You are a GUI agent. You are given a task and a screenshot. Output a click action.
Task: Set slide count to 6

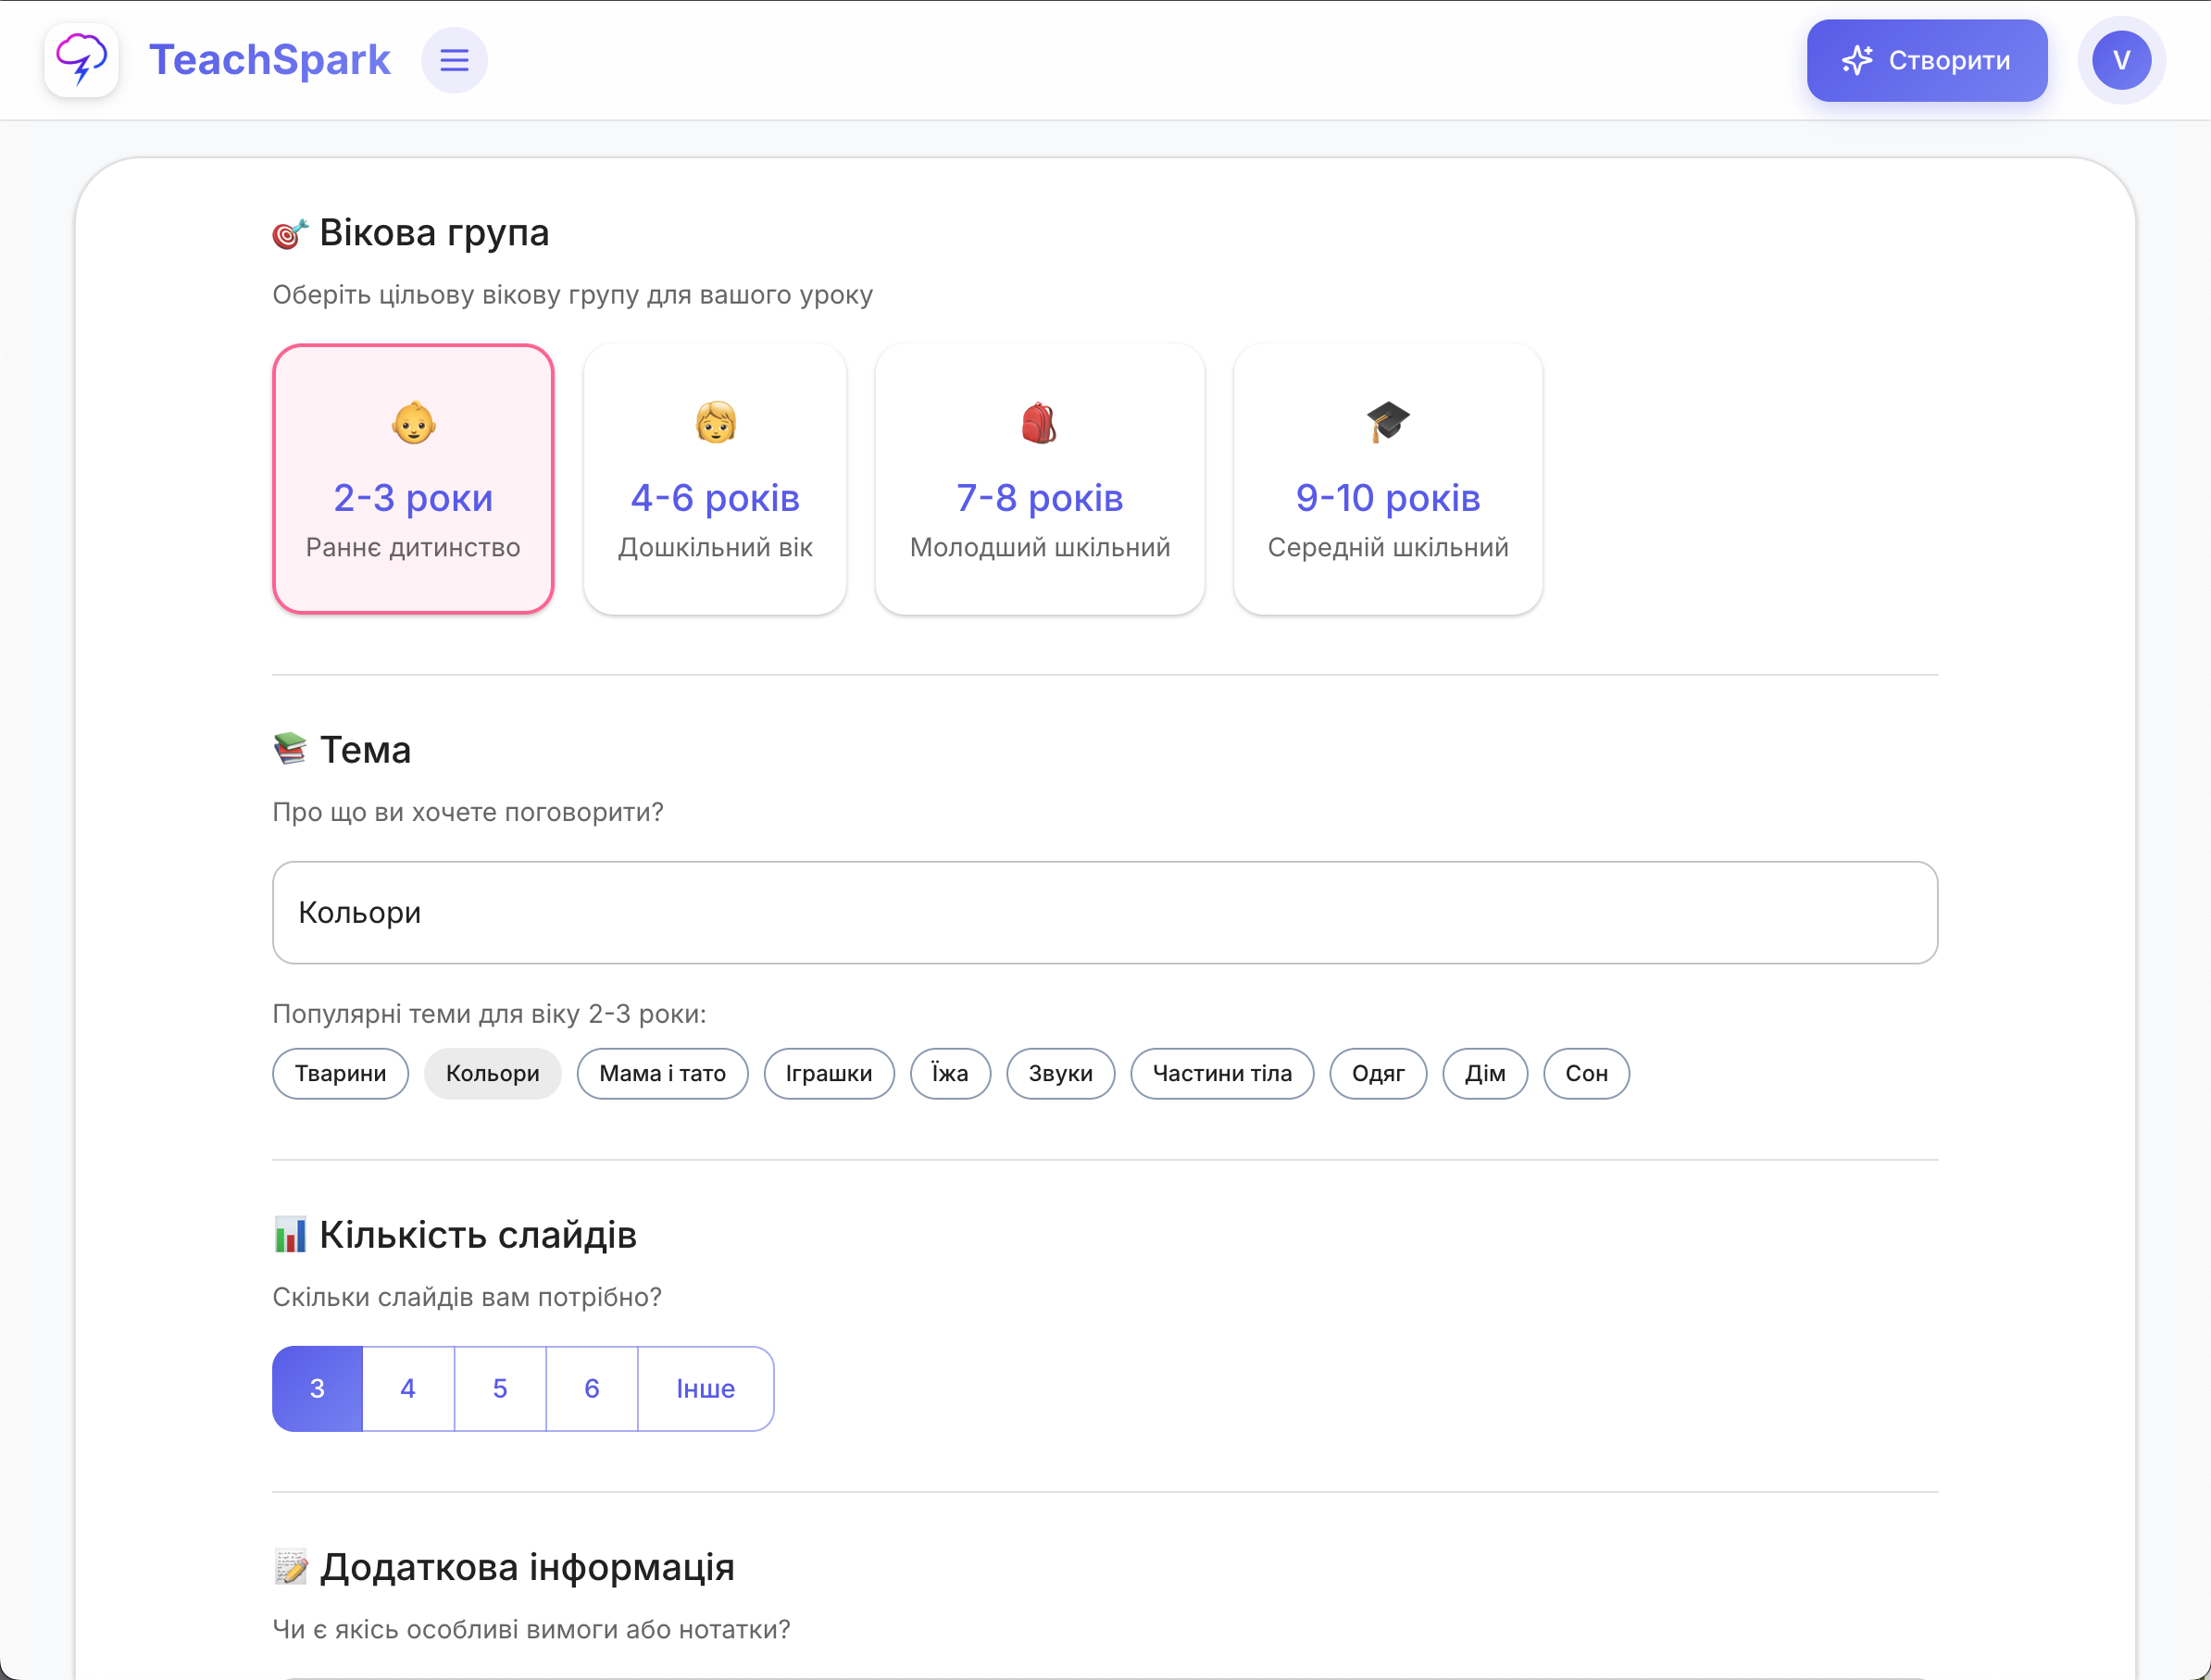coord(591,1388)
